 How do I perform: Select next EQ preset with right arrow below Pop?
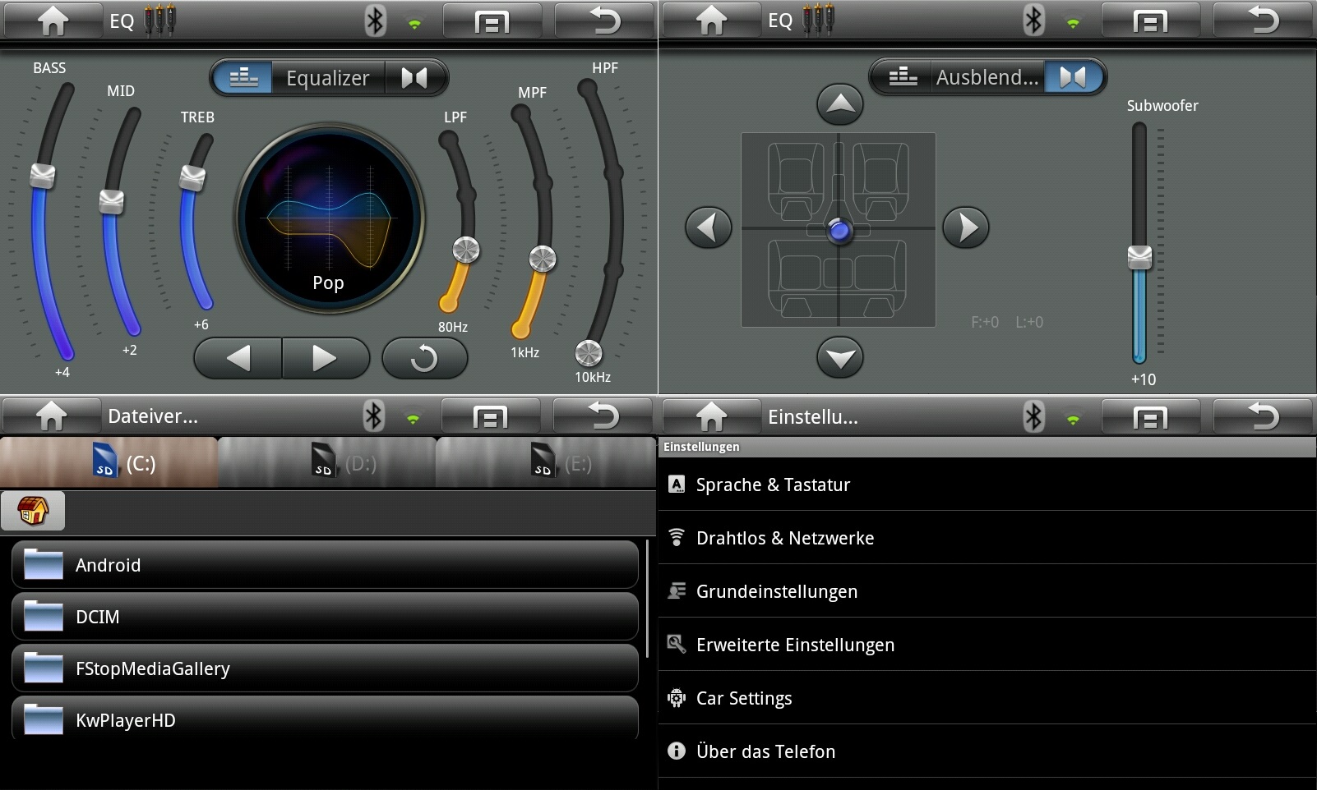pos(326,359)
